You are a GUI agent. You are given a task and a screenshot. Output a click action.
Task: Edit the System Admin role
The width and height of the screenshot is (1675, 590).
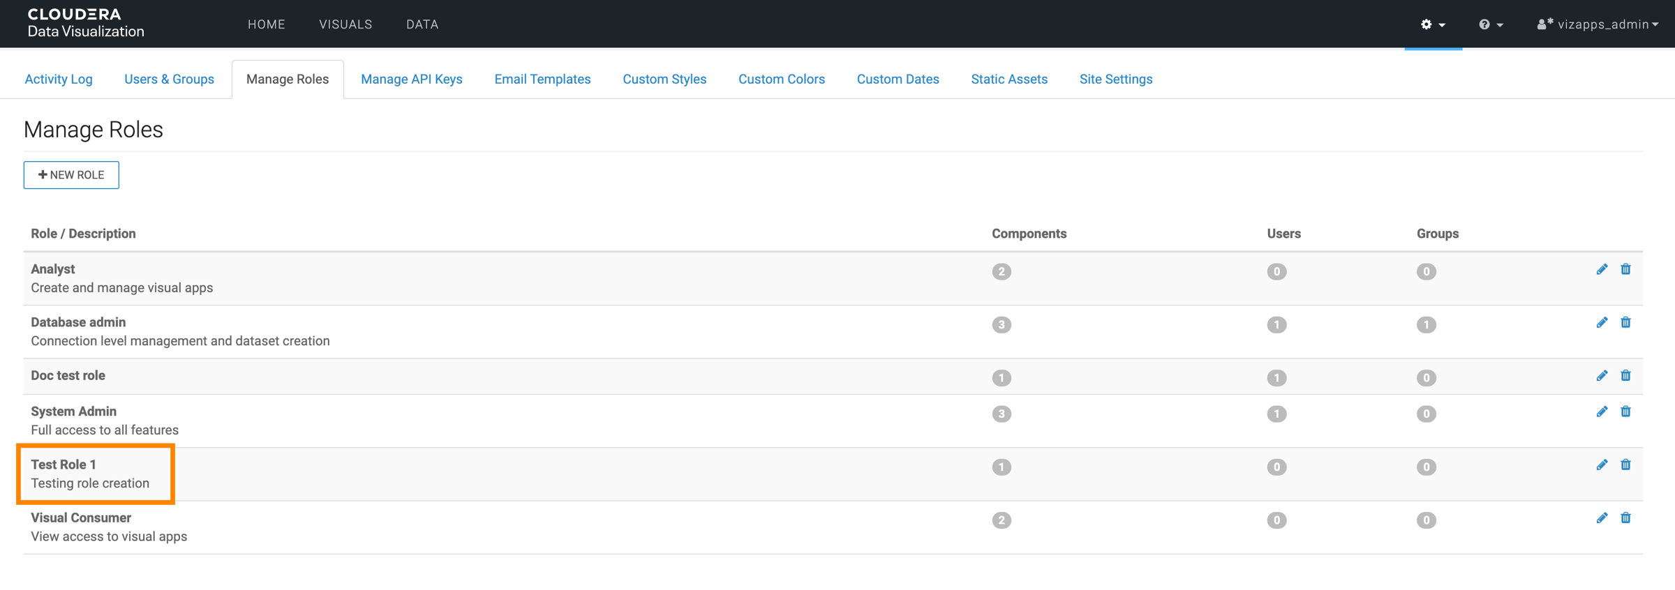[1602, 412]
